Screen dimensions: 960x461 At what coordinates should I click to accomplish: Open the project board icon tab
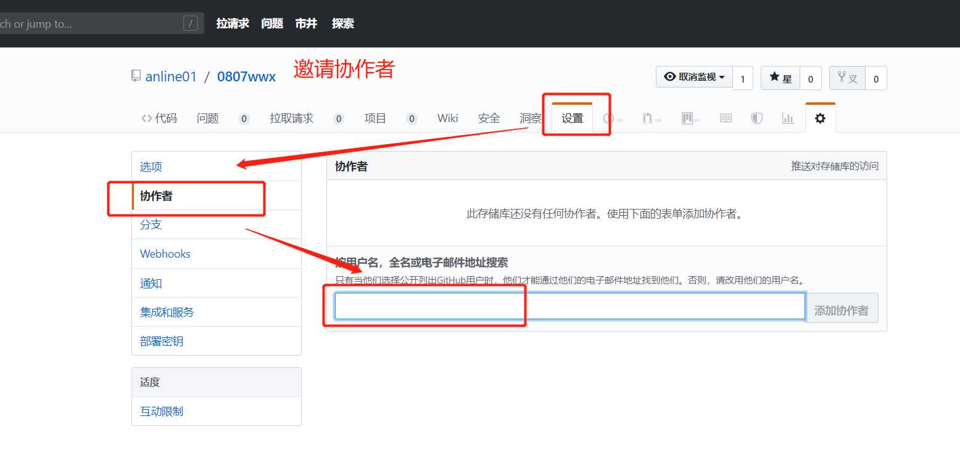(x=690, y=118)
